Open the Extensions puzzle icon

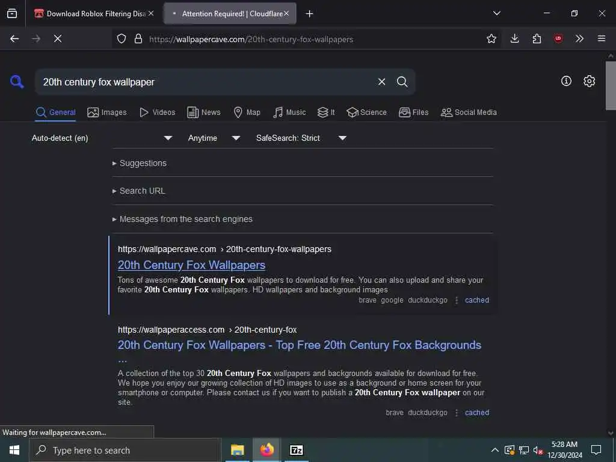click(537, 38)
